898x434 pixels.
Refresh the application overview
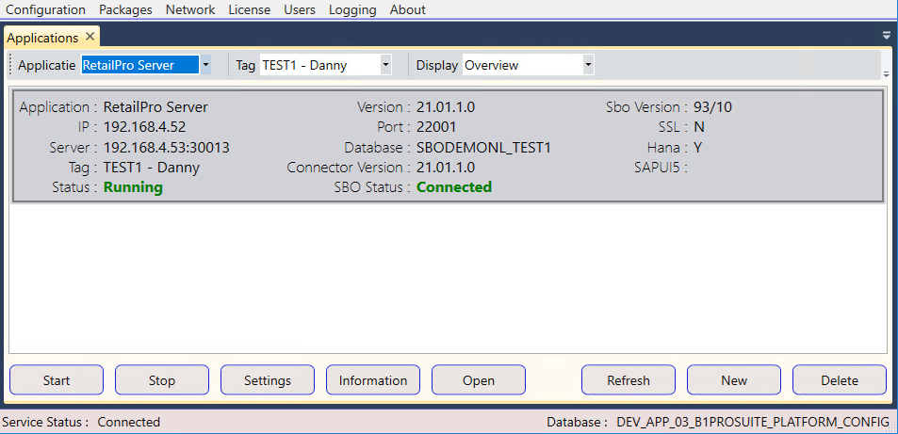click(629, 380)
